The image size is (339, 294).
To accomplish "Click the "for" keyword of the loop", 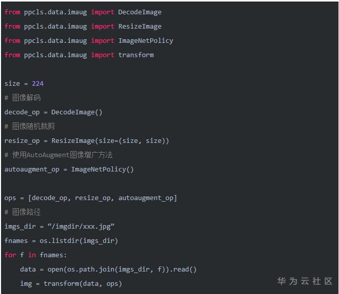I will point(10,255).
